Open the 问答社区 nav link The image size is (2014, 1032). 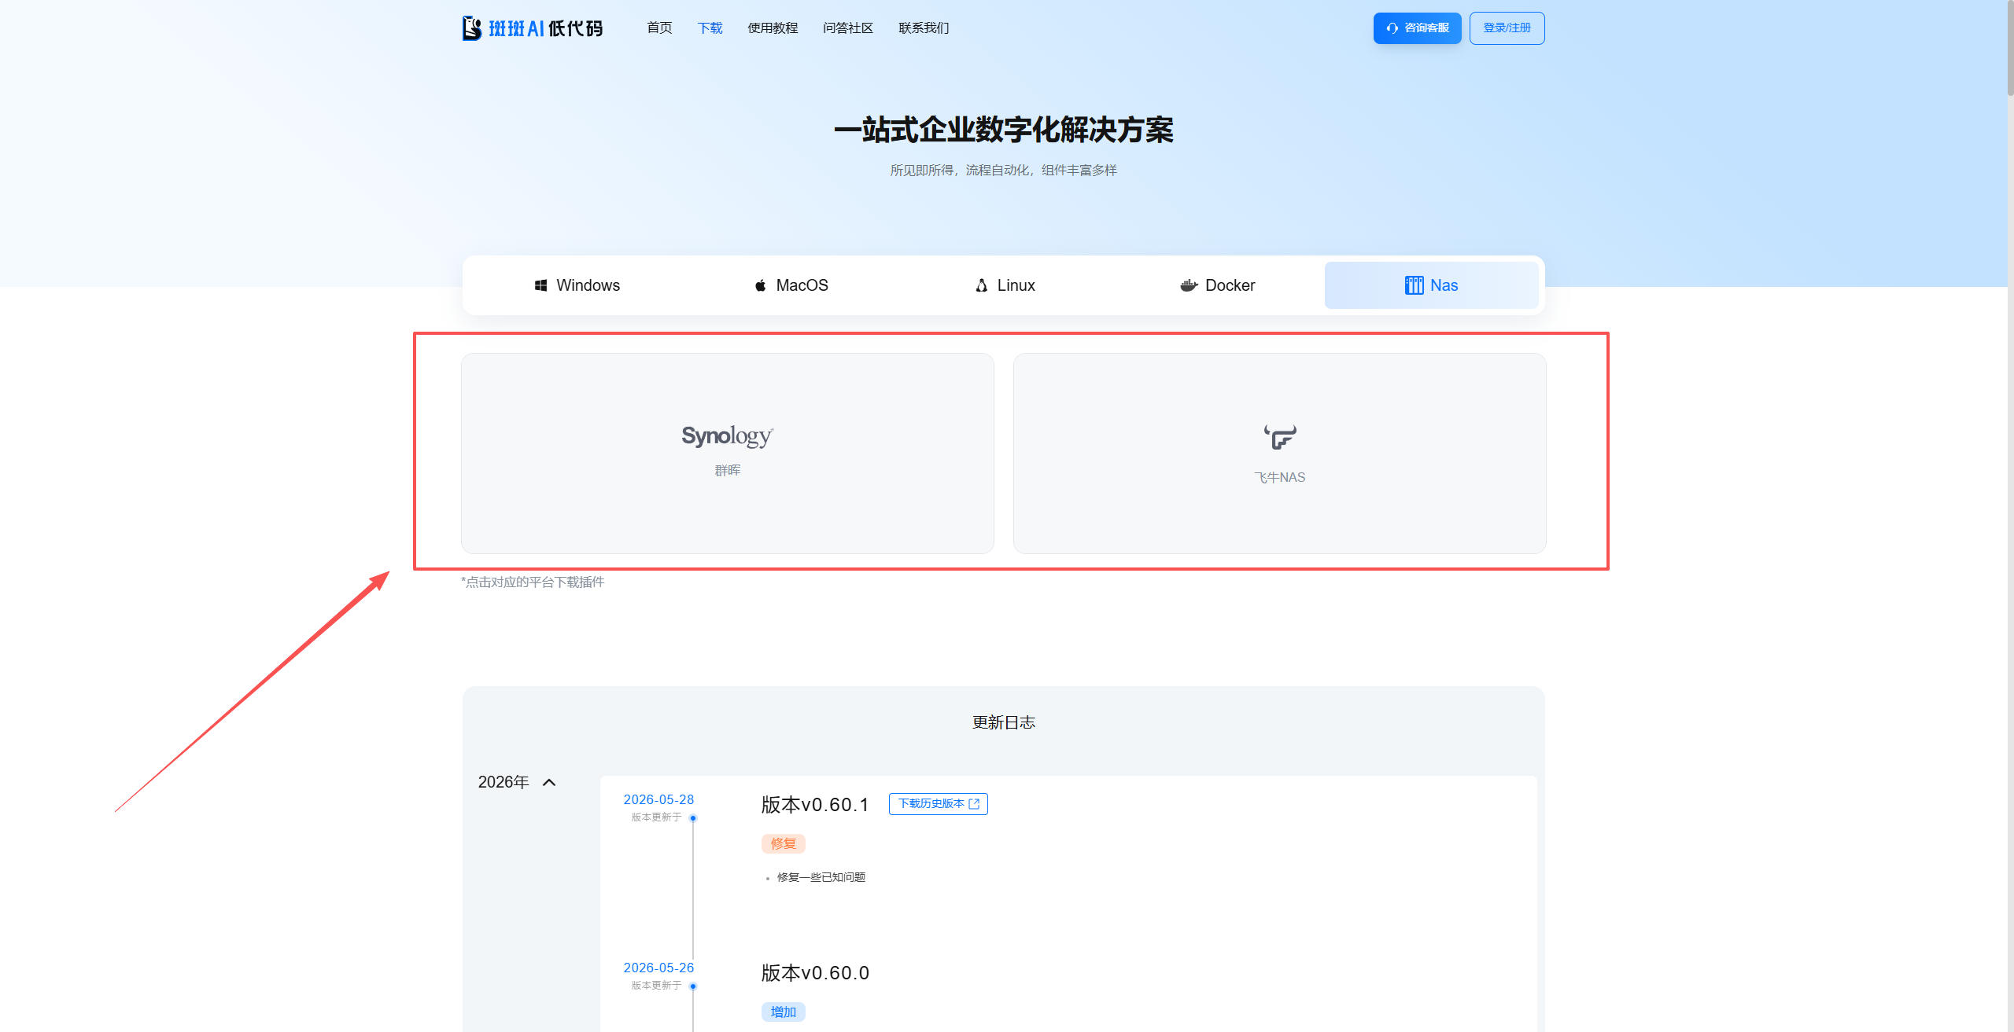pos(848,28)
